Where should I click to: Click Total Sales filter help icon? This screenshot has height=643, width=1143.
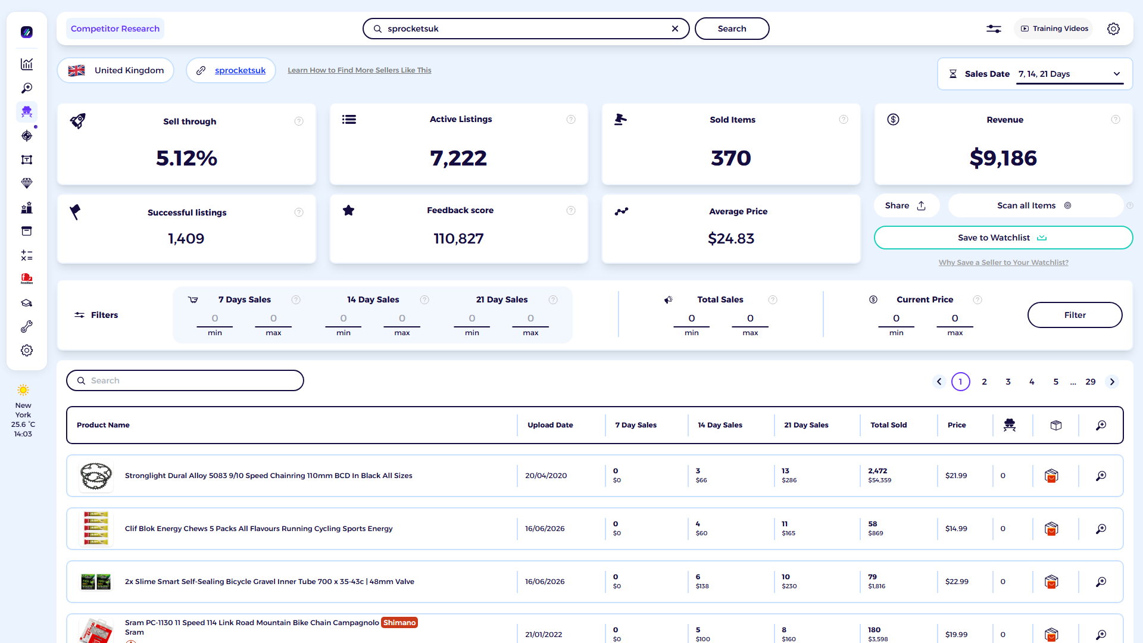pyautogui.click(x=773, y=299)
